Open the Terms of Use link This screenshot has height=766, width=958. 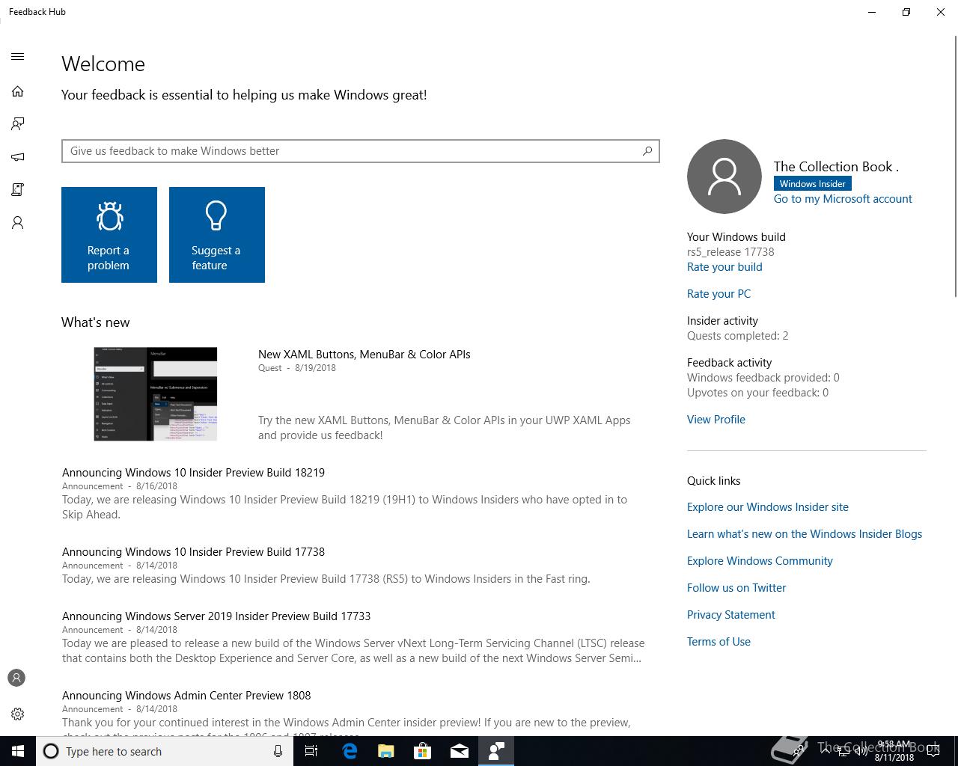click(x=718, y=642)
